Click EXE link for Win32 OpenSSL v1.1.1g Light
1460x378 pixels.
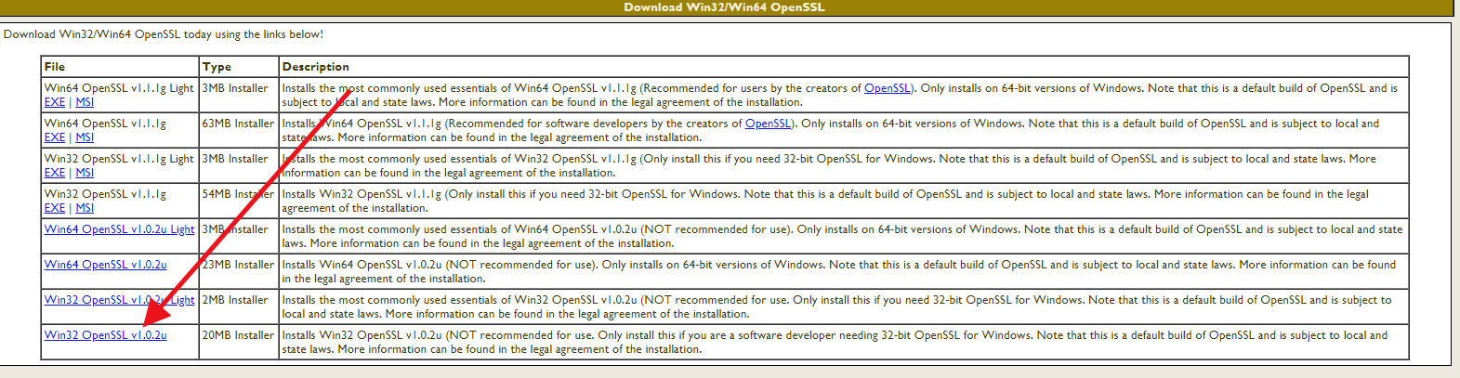tap(55, 173)
